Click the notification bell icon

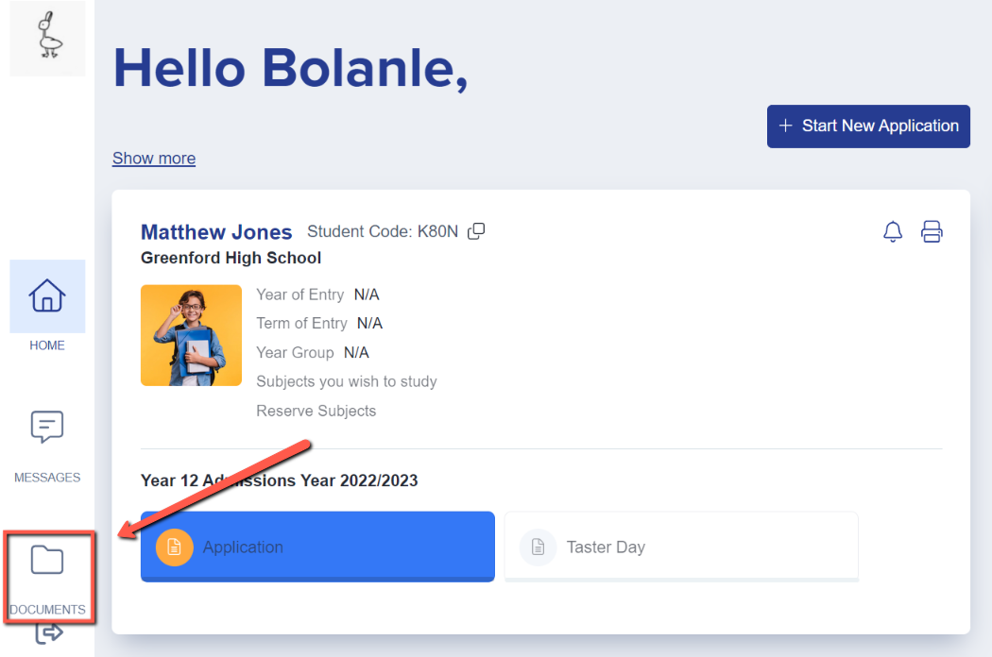(x=893, y=231)
